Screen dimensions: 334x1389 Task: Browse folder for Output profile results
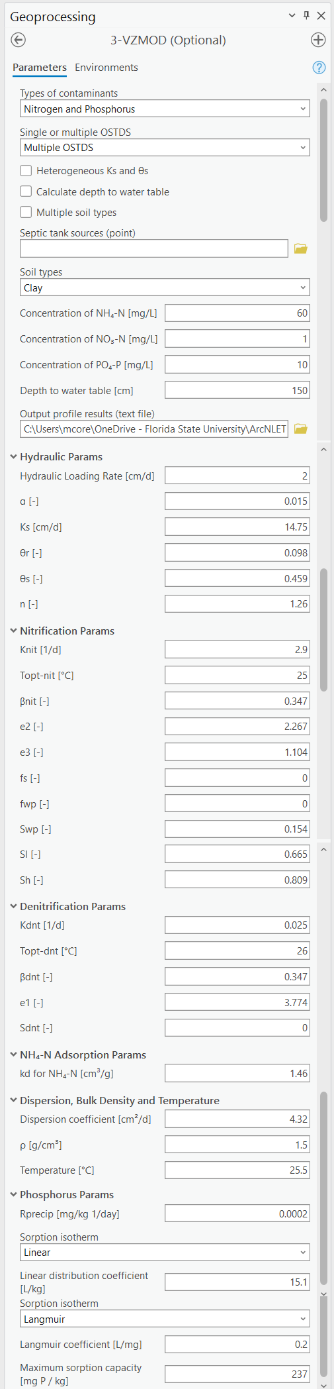coord(301,429)
